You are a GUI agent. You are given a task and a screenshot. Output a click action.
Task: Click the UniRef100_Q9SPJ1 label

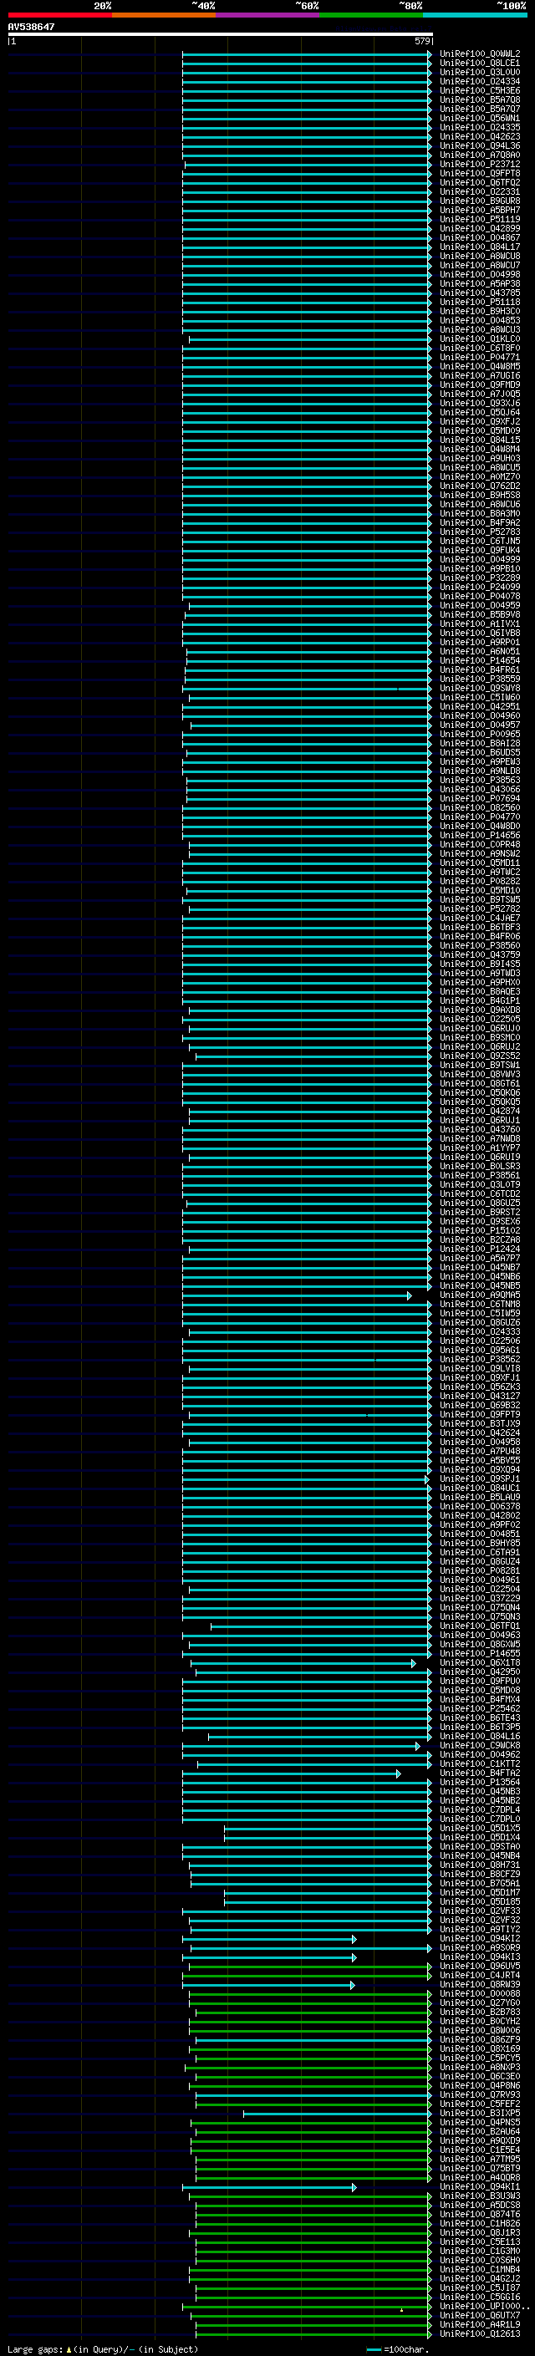click(480, 1479)
